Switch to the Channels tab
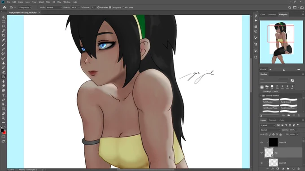305x171 pixels. 272,120
